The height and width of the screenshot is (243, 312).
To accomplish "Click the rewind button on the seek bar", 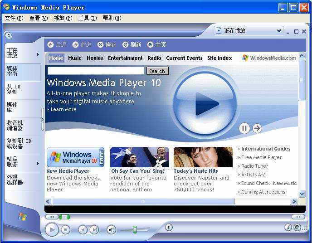I will (52, 217).
